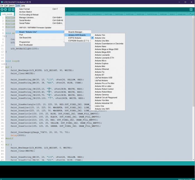Select Arduino Gemma board
This screenshot has height=180, width=195.
tap(108, 95)
